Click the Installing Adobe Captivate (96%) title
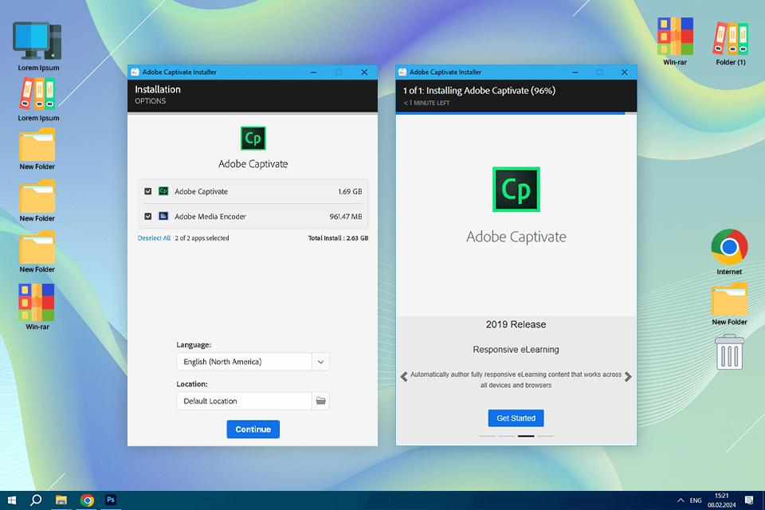Viewport: 765px width, 510px height. (479, 90)
